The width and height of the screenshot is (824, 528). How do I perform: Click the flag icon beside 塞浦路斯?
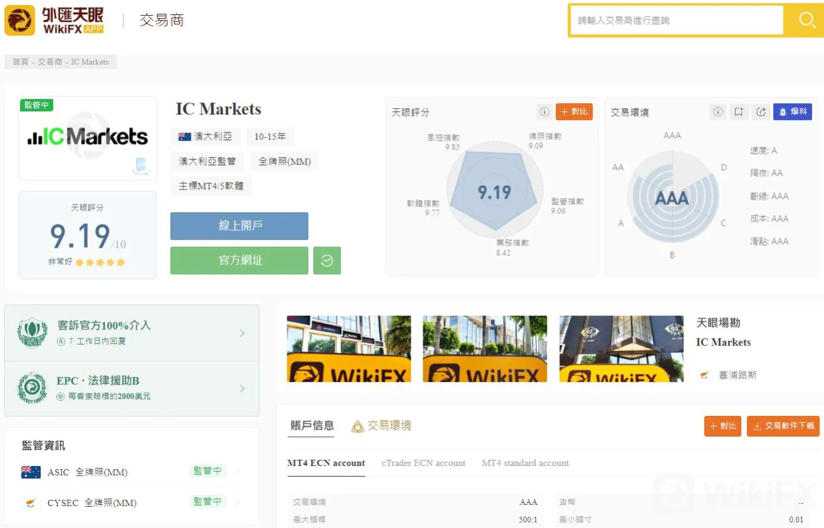click(x=704, y=375)
